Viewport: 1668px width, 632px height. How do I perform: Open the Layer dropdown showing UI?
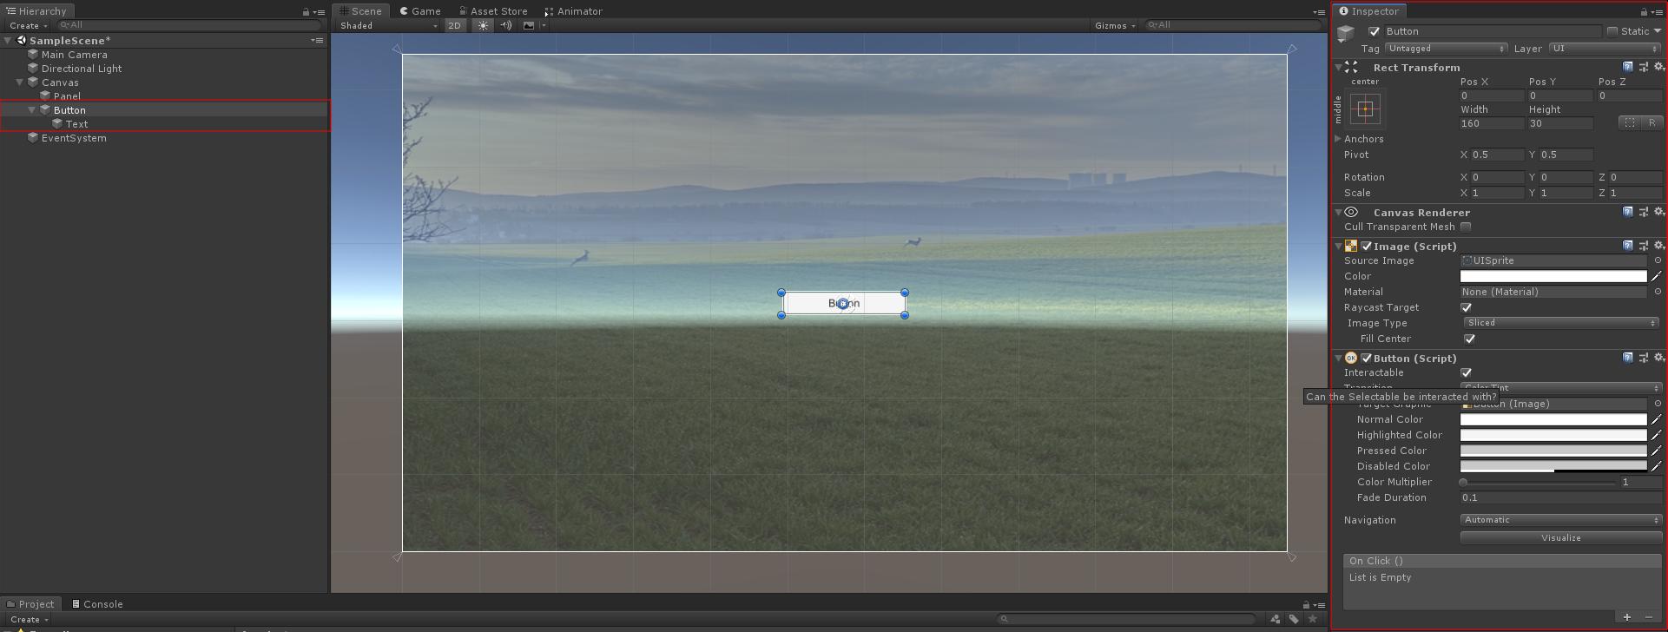click(1605, 49)
